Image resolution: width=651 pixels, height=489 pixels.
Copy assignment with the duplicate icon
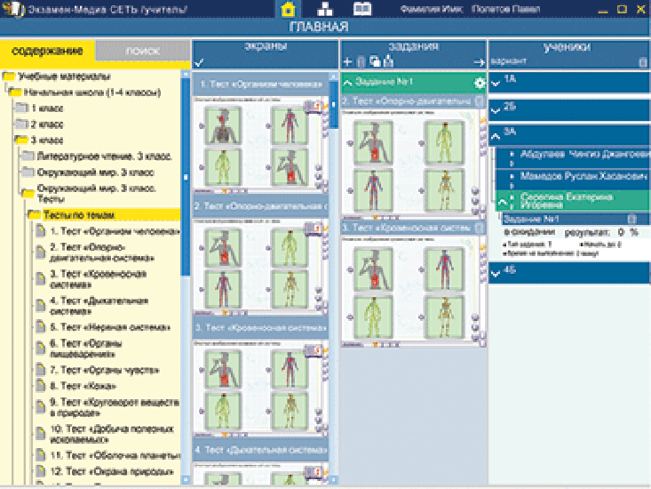tap(375, 61)
